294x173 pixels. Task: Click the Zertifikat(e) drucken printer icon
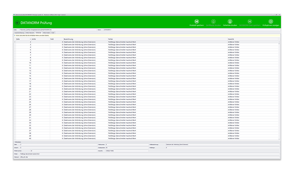(x=213, y=21)
